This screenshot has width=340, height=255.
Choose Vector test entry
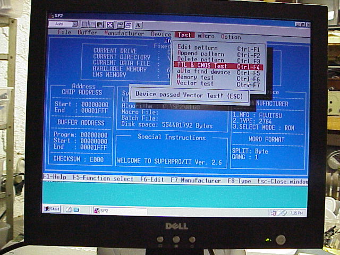218,84
